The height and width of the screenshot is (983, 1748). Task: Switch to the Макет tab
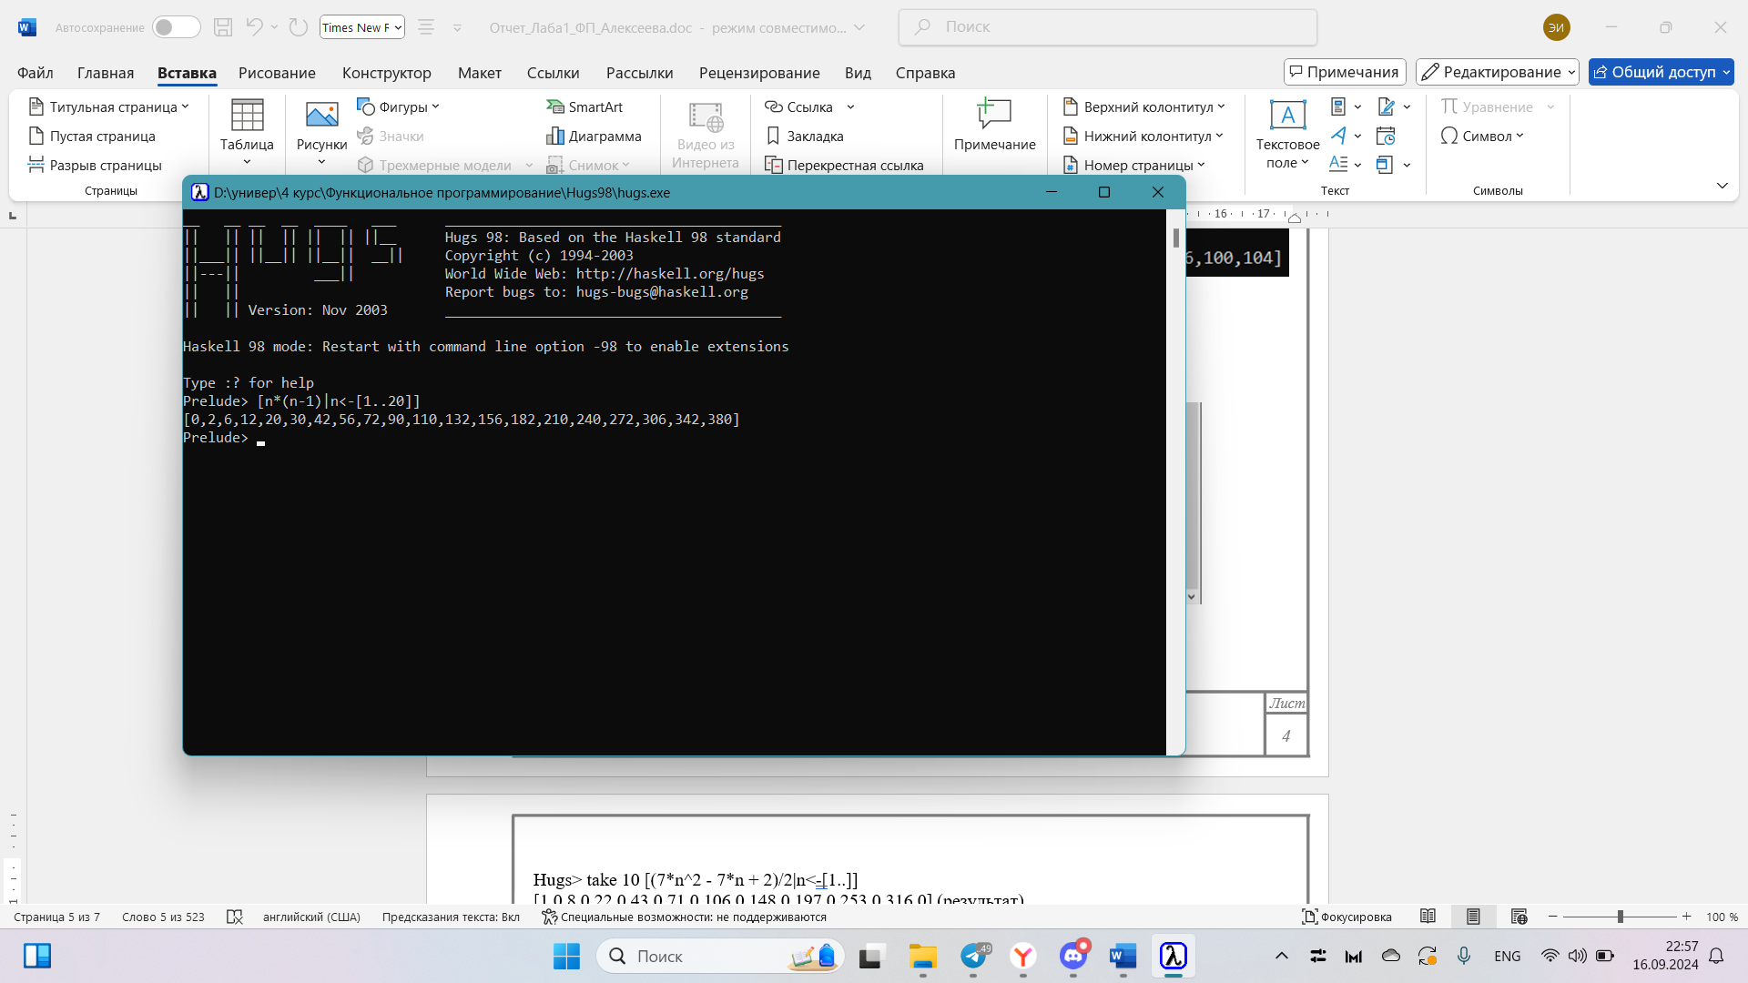coord(480,73)
